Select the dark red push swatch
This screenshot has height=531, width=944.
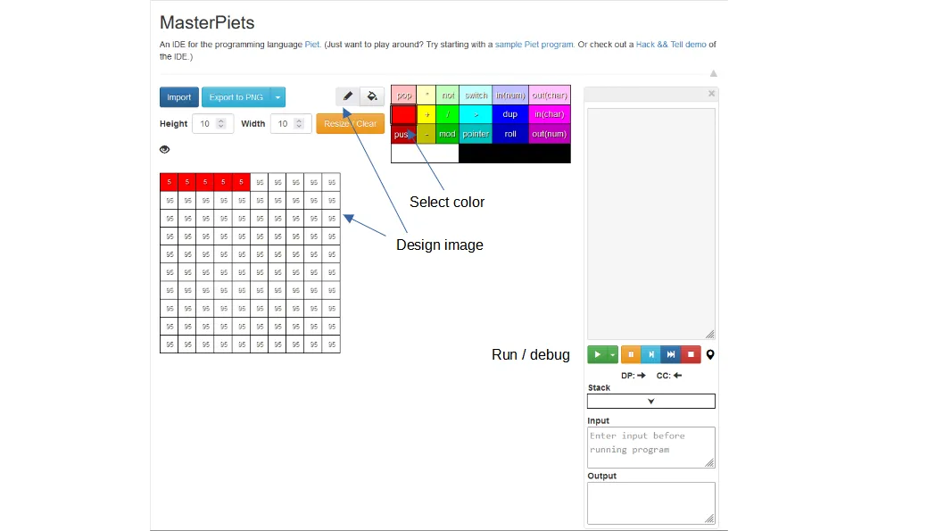tap(404, 134)
